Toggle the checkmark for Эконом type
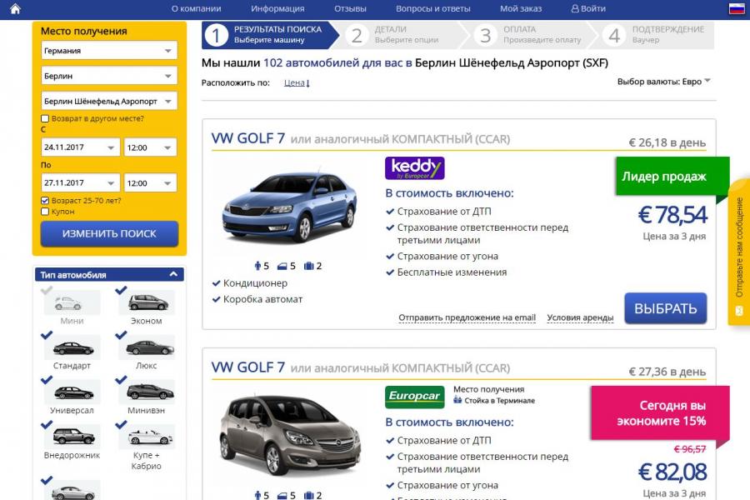Viewport: 750px width, 500px height. (121, 290)
